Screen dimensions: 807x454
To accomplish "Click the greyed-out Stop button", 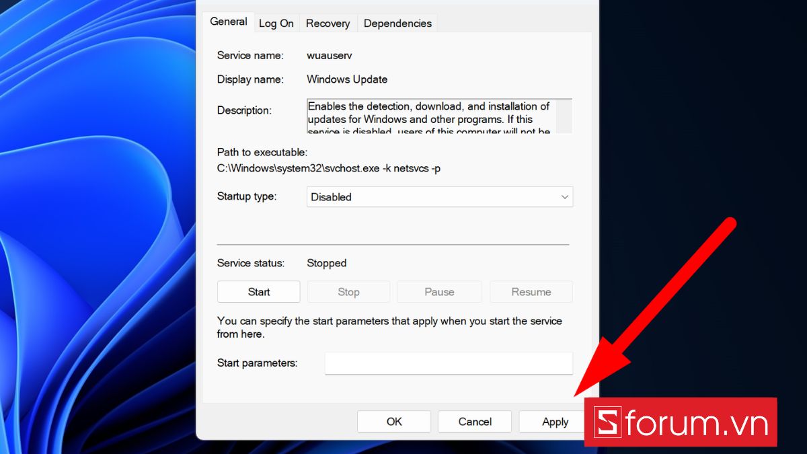I will (348, 292).
